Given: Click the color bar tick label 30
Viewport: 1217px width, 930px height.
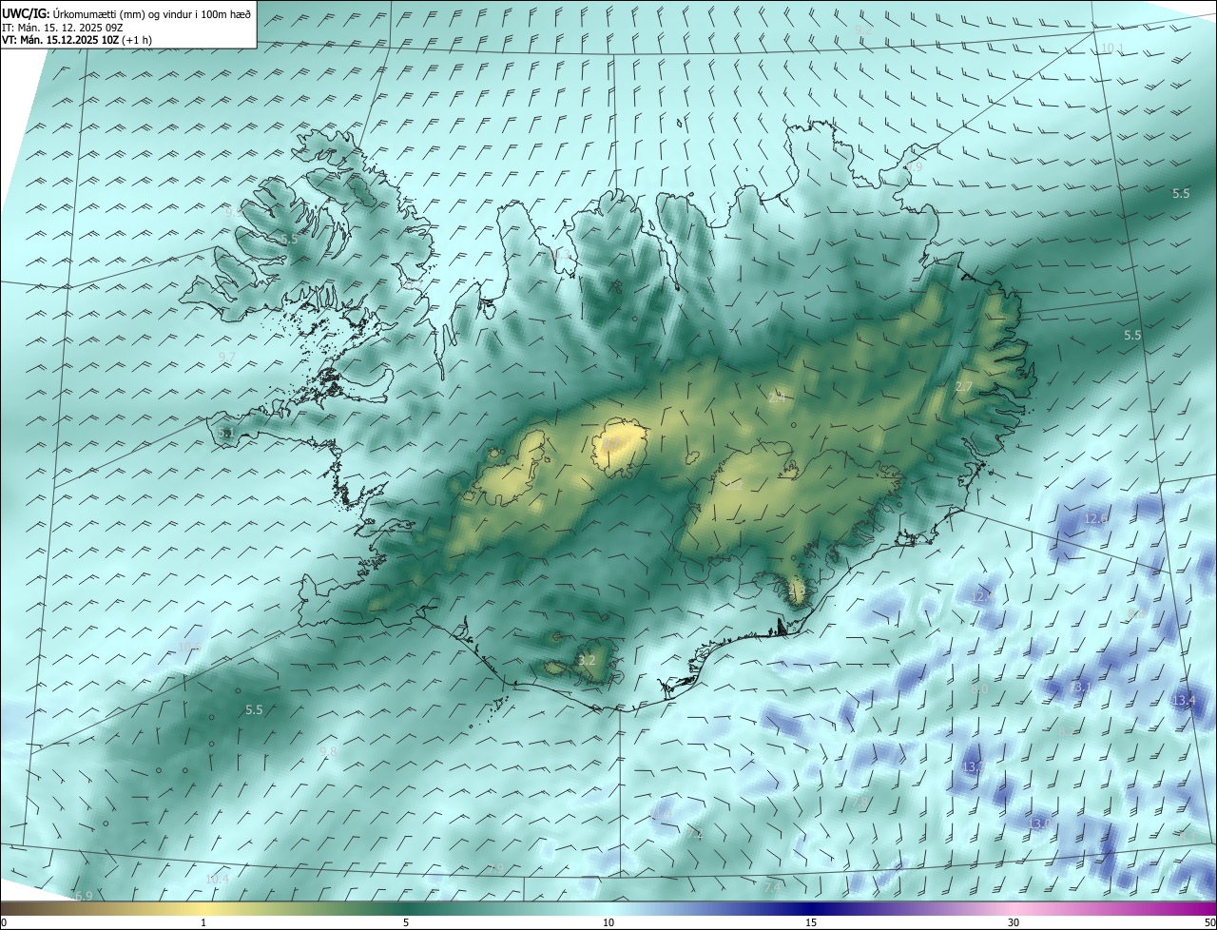Looking at the screenshot, I should click(1014, 922).
